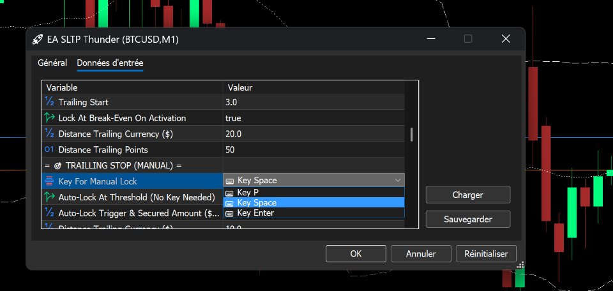The width and height of the screenshot is (613, 291).
Task: Click the Trailing Start row's fraction type icon
Action: click(49, 102)
